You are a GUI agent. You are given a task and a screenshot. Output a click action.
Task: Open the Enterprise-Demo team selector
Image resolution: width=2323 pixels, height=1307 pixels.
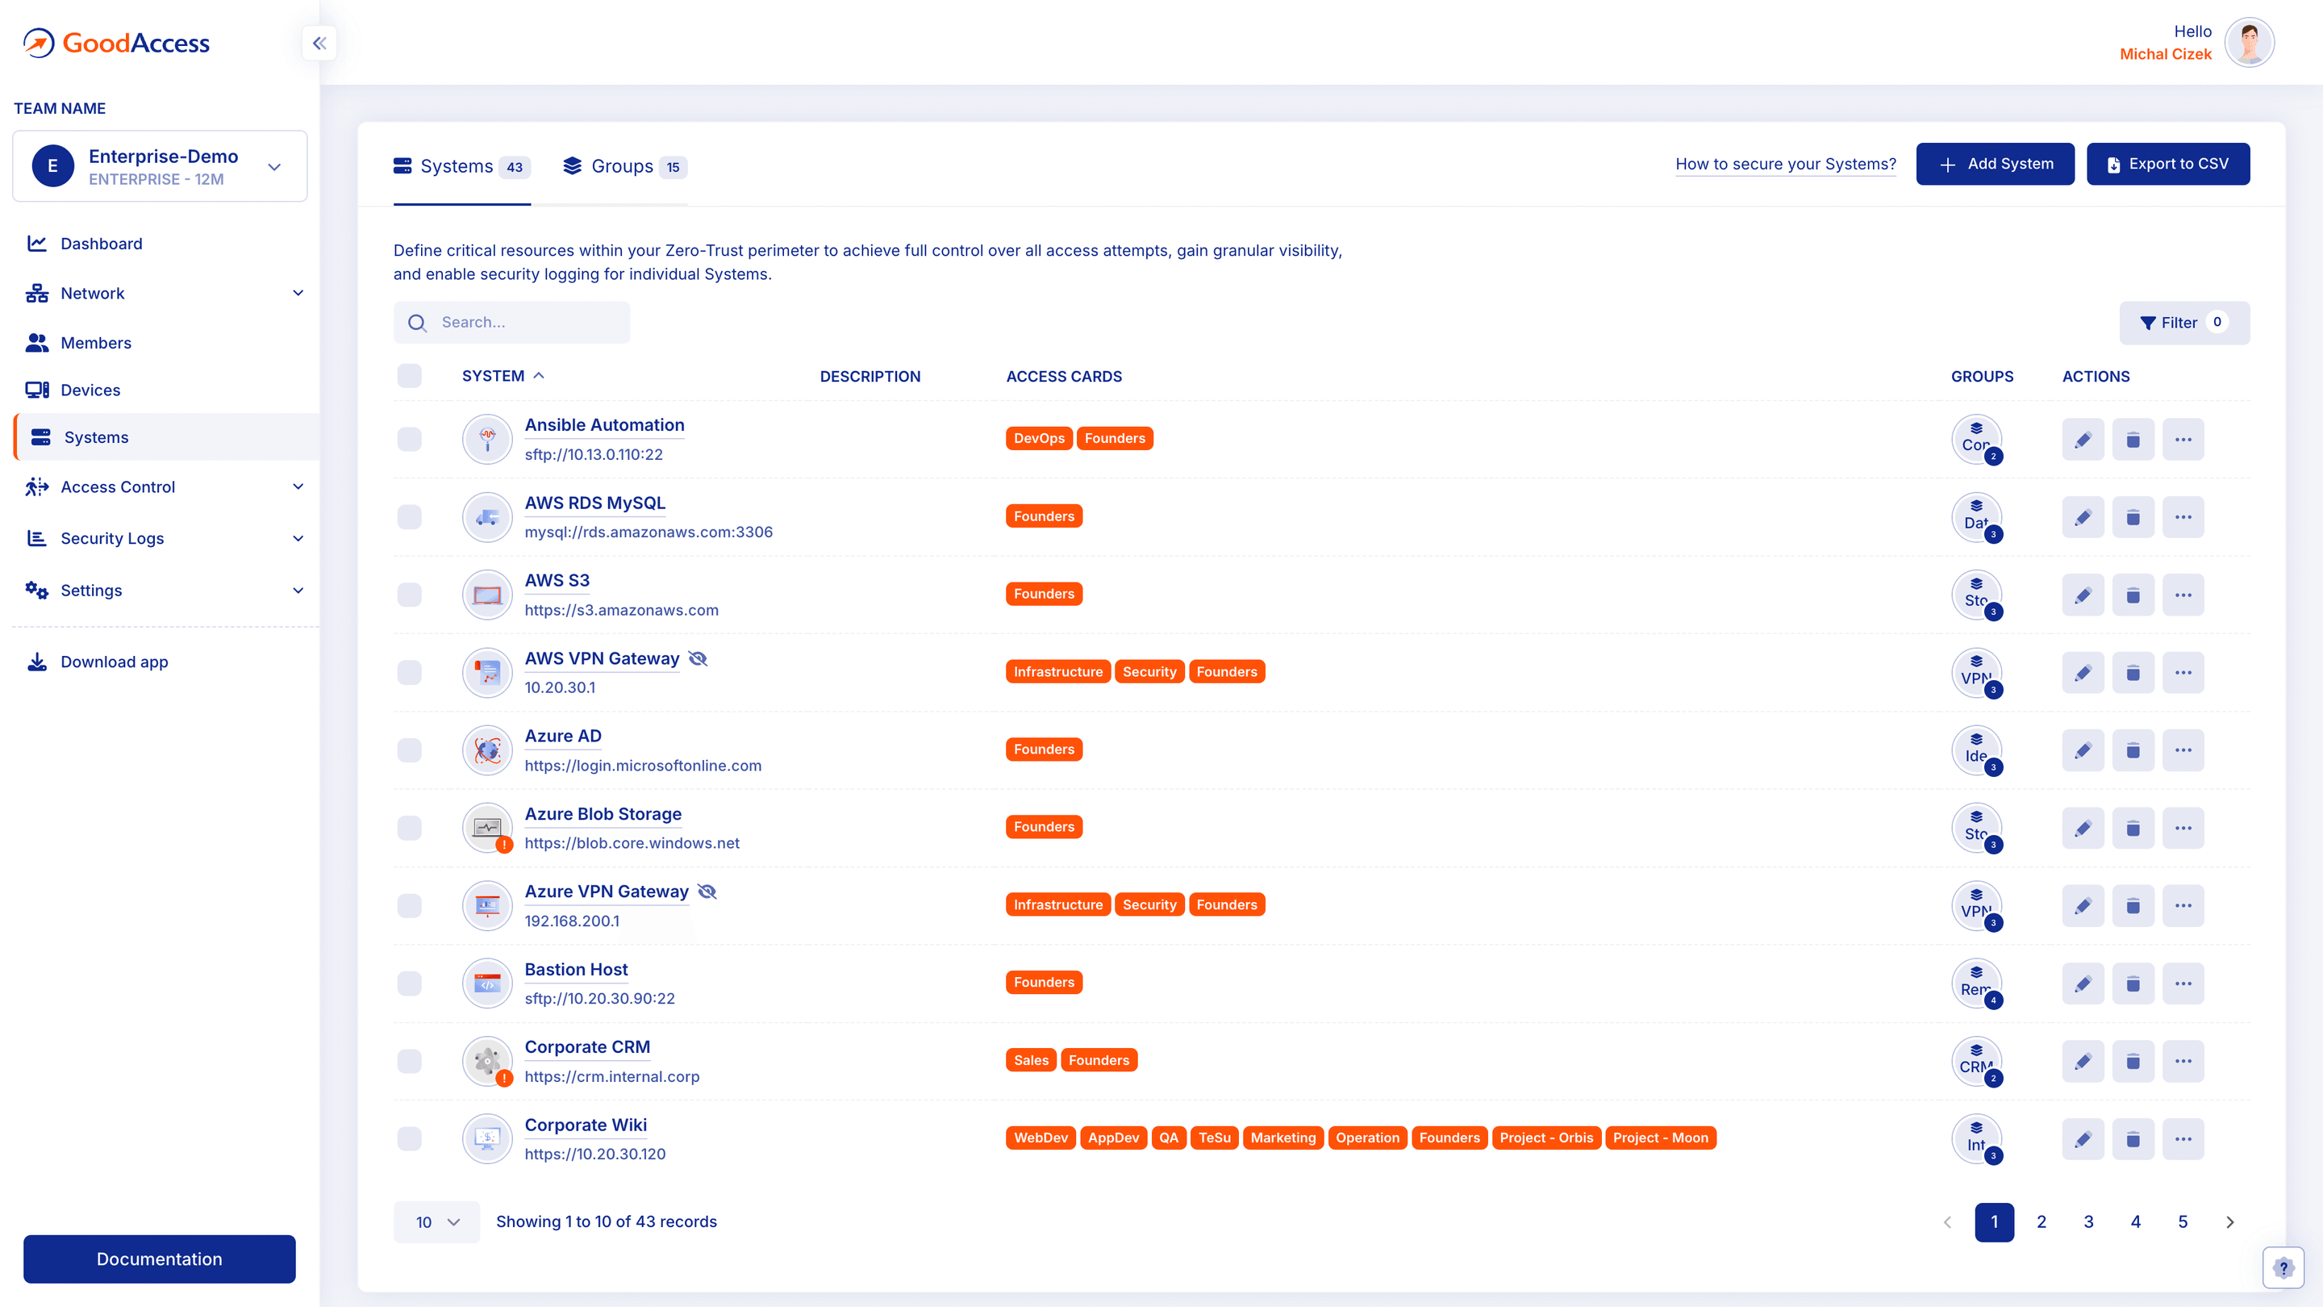160,166
